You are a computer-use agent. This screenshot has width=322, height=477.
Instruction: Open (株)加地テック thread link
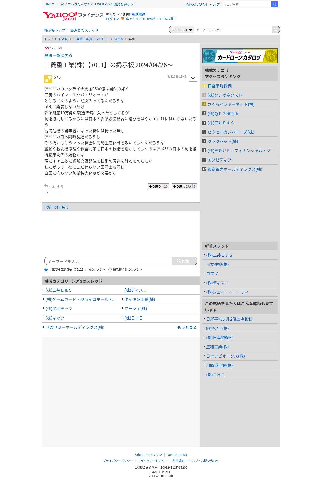[59, 309]
